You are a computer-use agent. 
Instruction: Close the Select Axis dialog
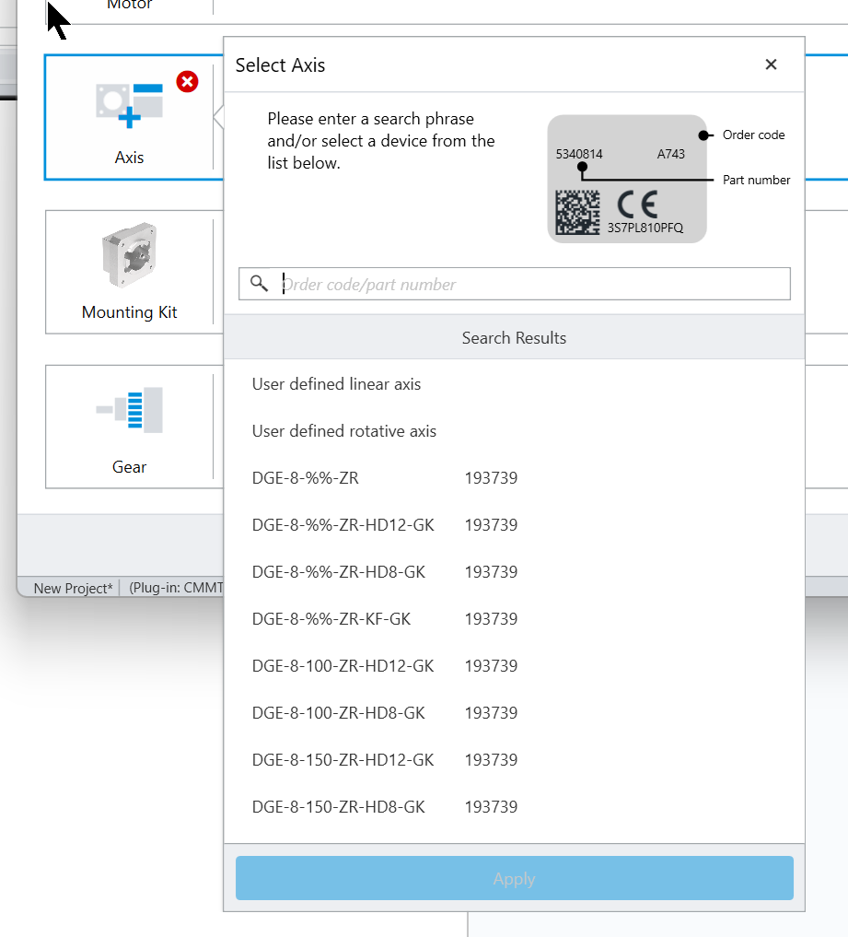[771, 64]
